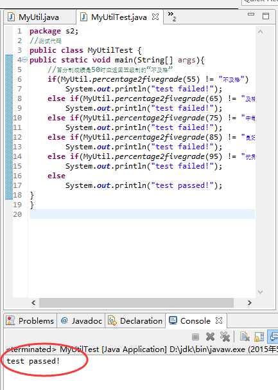The height and width of the screenshot is (390, 278).
Task: Click Remove Launch single X icon
Action: (x=210, y=337)
